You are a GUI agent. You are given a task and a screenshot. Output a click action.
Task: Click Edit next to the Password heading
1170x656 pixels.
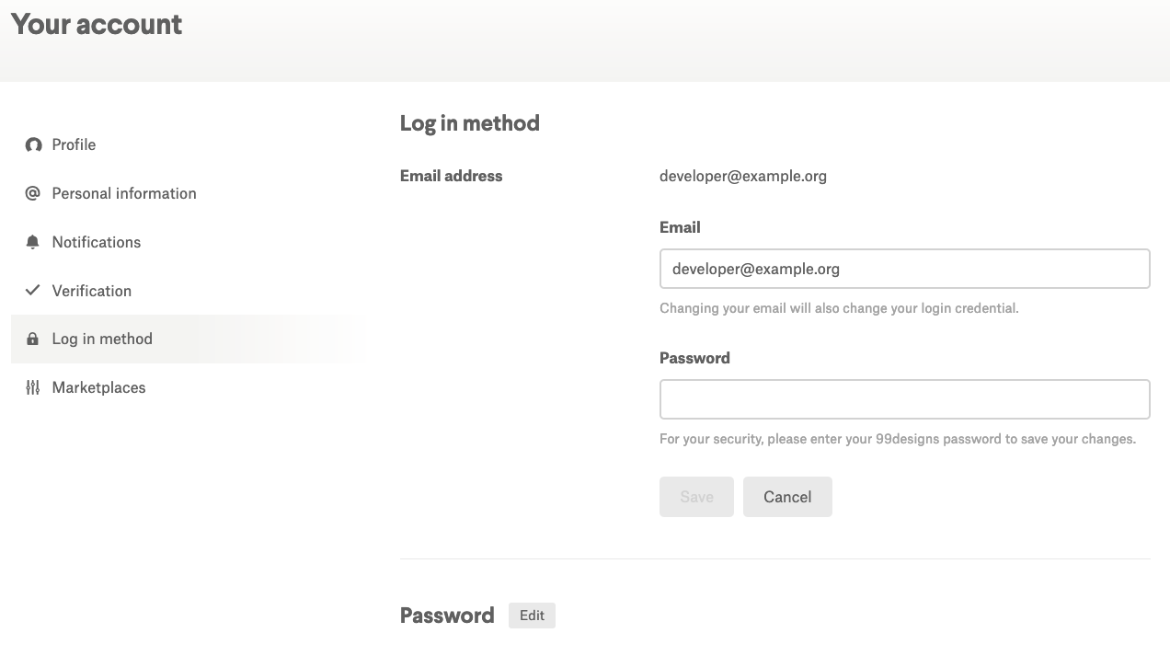point(532,616)
